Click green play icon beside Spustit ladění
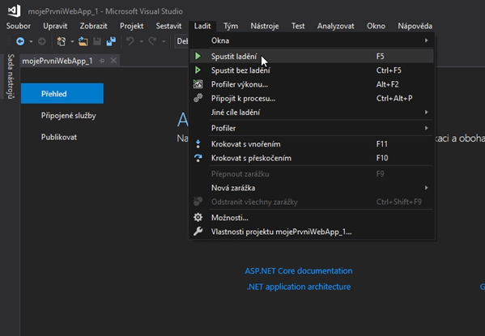 tap(198, 56)
